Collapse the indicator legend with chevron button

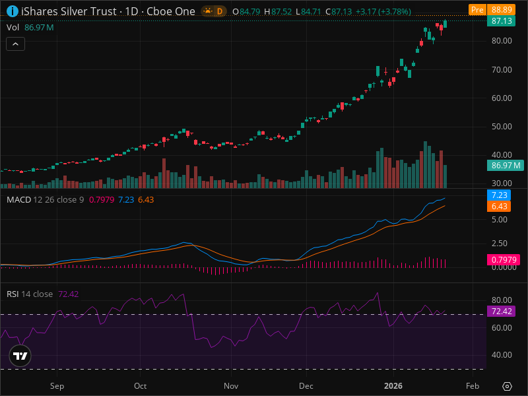[15, 44]
